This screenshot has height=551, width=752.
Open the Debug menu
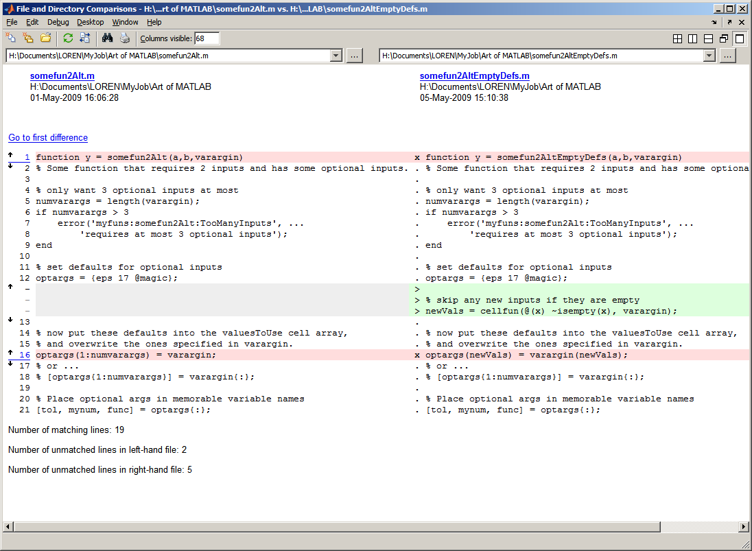point(58,22)
